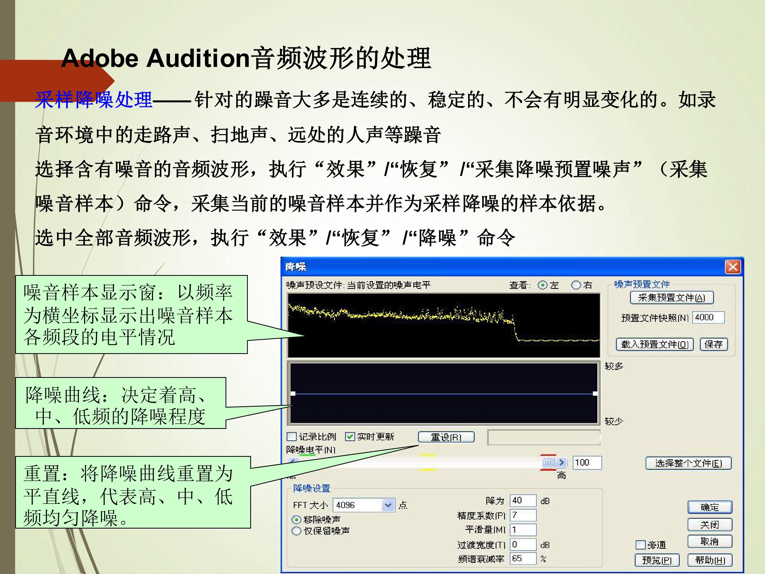This screenshot has width=765, height=574.
Task: Choose the 仅保留噪声 option
Action: (296, 531)
